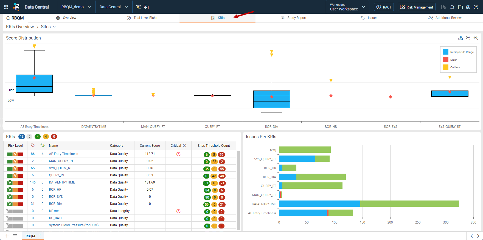Zoom out of the Score Distribution chart
The image size is (483, 240).
click(476, 38)
